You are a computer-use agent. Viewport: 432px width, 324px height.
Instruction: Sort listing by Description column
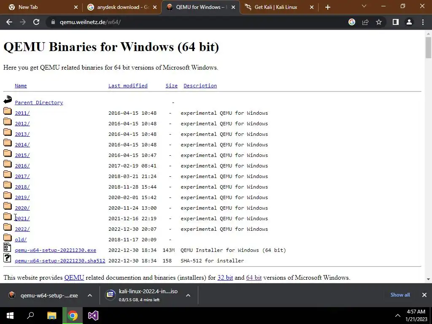click(200, 86)
